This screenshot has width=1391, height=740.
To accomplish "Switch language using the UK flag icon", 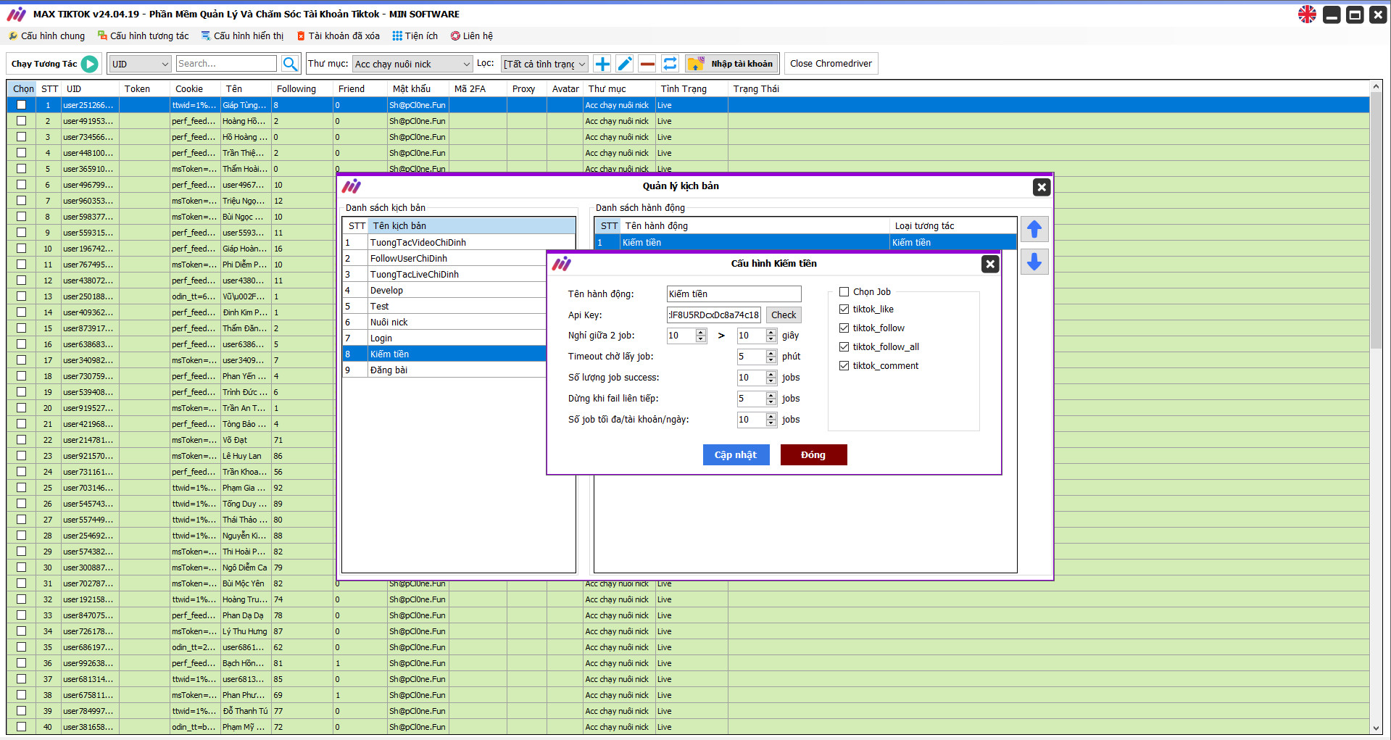I will point(1306,14).
